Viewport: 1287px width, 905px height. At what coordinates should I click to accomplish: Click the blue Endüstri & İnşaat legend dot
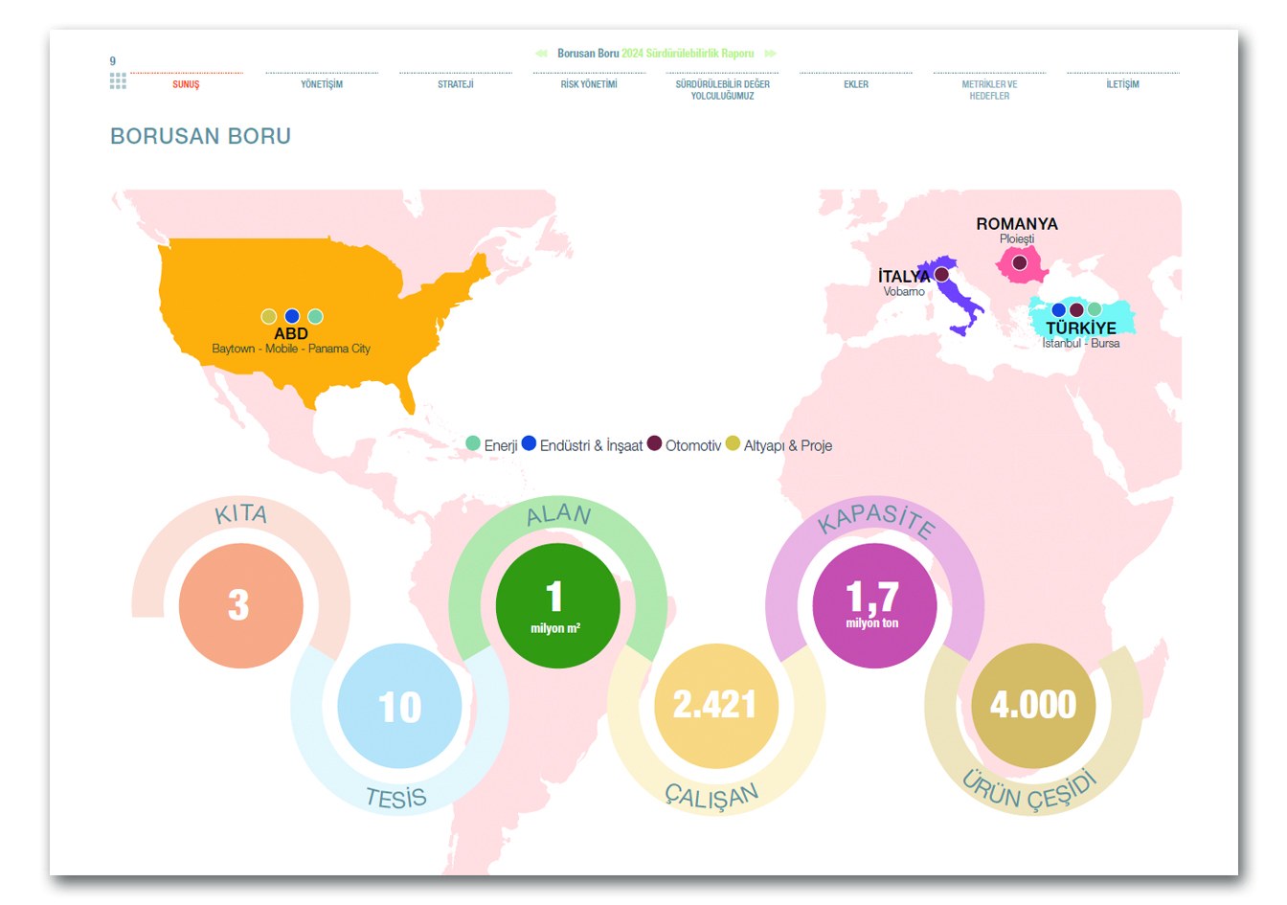[x=529, y=443]
